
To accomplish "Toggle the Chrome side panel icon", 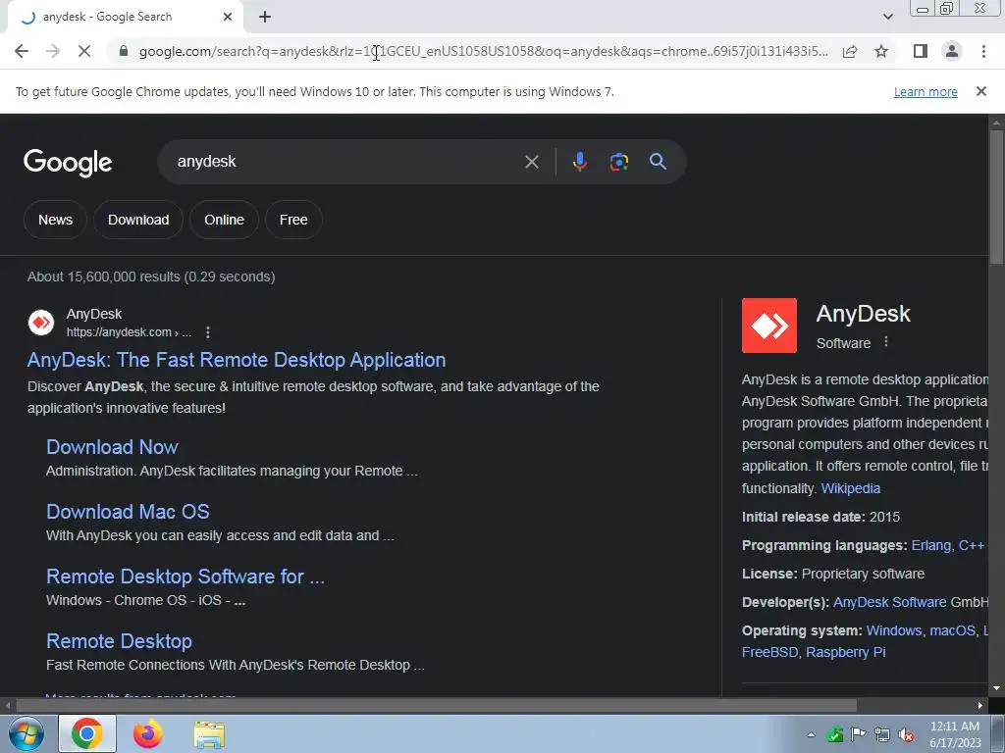I will point(921,51).
